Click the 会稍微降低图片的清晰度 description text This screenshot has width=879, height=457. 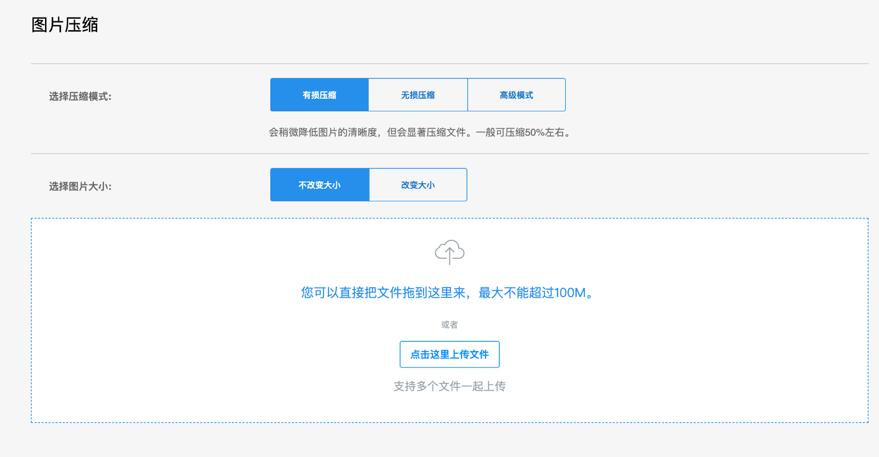point(323,132)
